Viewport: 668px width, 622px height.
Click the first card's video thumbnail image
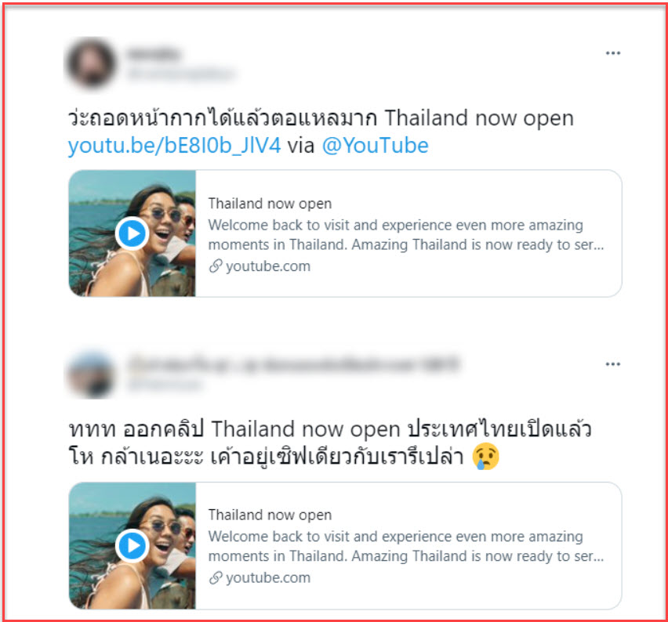(x=132, y=233)
